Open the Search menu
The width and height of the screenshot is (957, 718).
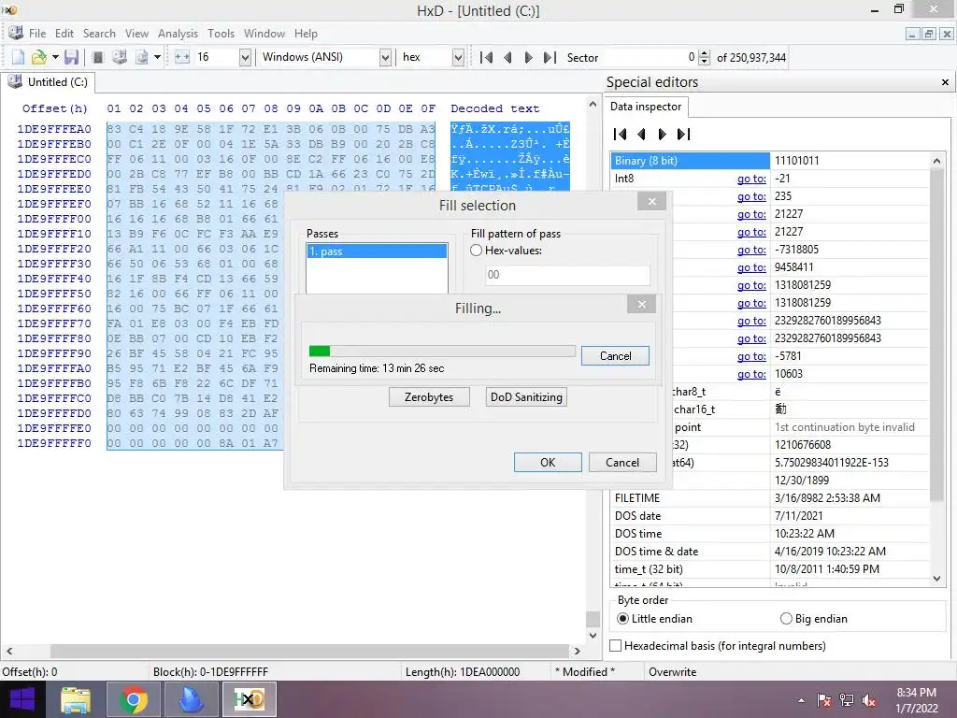(x=99, y=34)
